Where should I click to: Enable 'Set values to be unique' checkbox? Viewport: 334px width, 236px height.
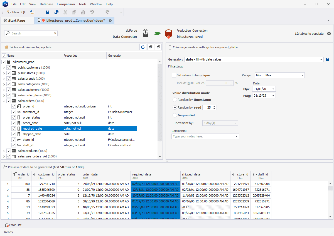[174, 75]
